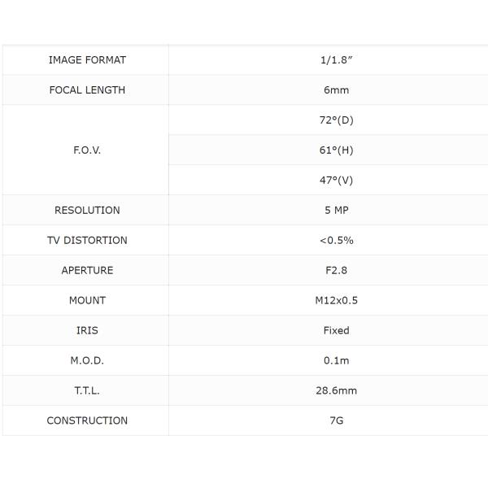Click the FOCAL LENGTH row label

coord(87,90)
